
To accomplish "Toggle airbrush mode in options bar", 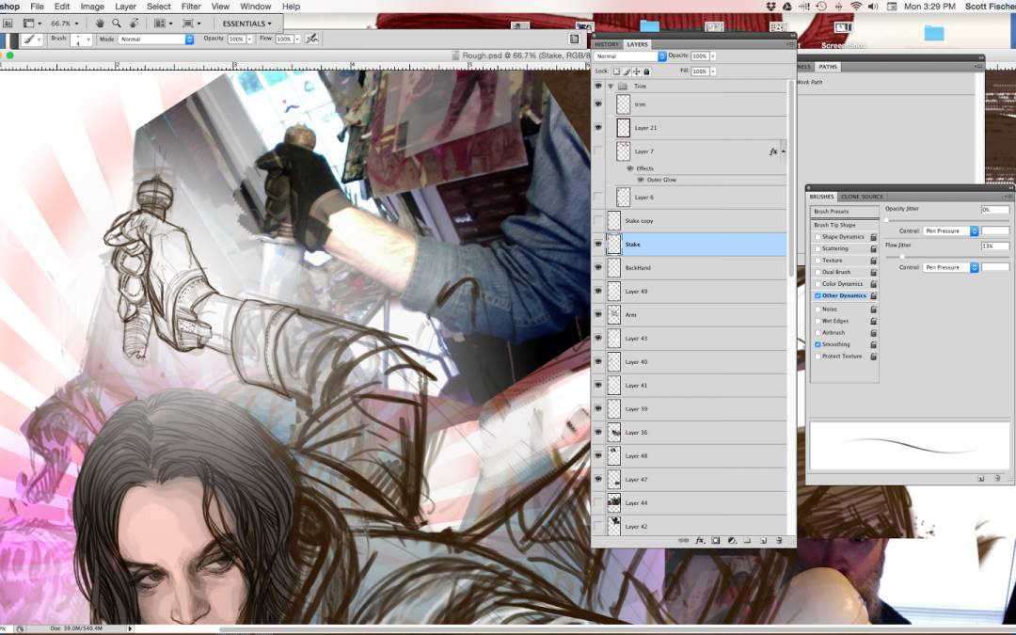I will (311, 40).
